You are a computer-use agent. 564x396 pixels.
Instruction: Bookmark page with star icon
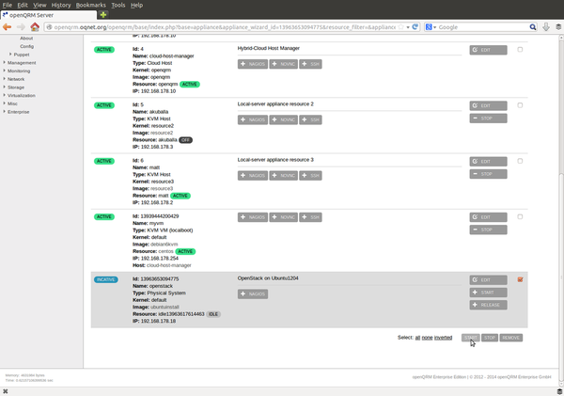click(x=400, y=27)
